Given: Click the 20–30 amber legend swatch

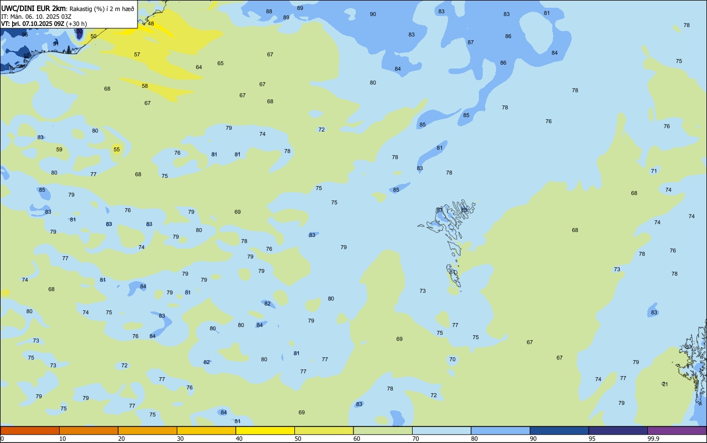Looking at the screenshot, I should click(x=147, y=430).
